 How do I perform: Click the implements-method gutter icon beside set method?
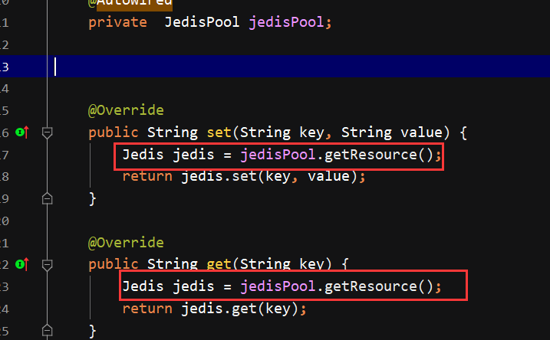(x=22, y=132)
